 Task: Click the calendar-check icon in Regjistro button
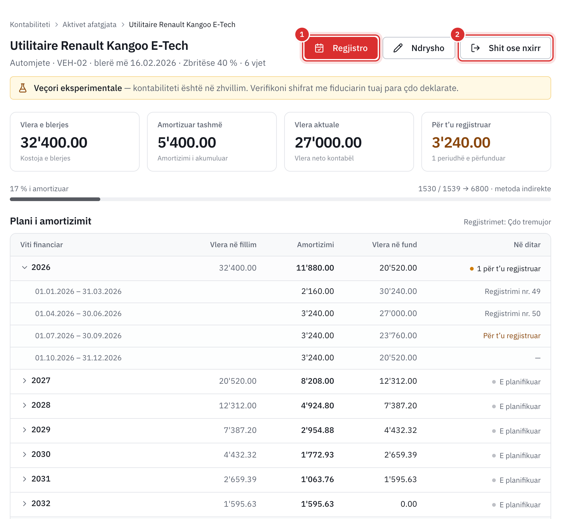click(x=319, y=48)
